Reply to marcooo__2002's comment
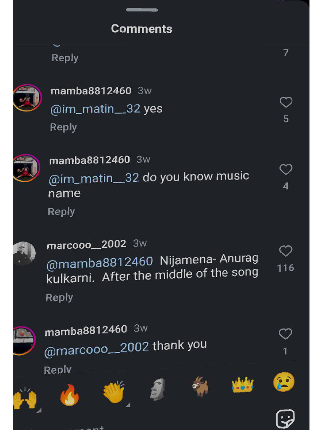Image resolution: width=323 pixels, height=430 pixels. click(59, 297)
